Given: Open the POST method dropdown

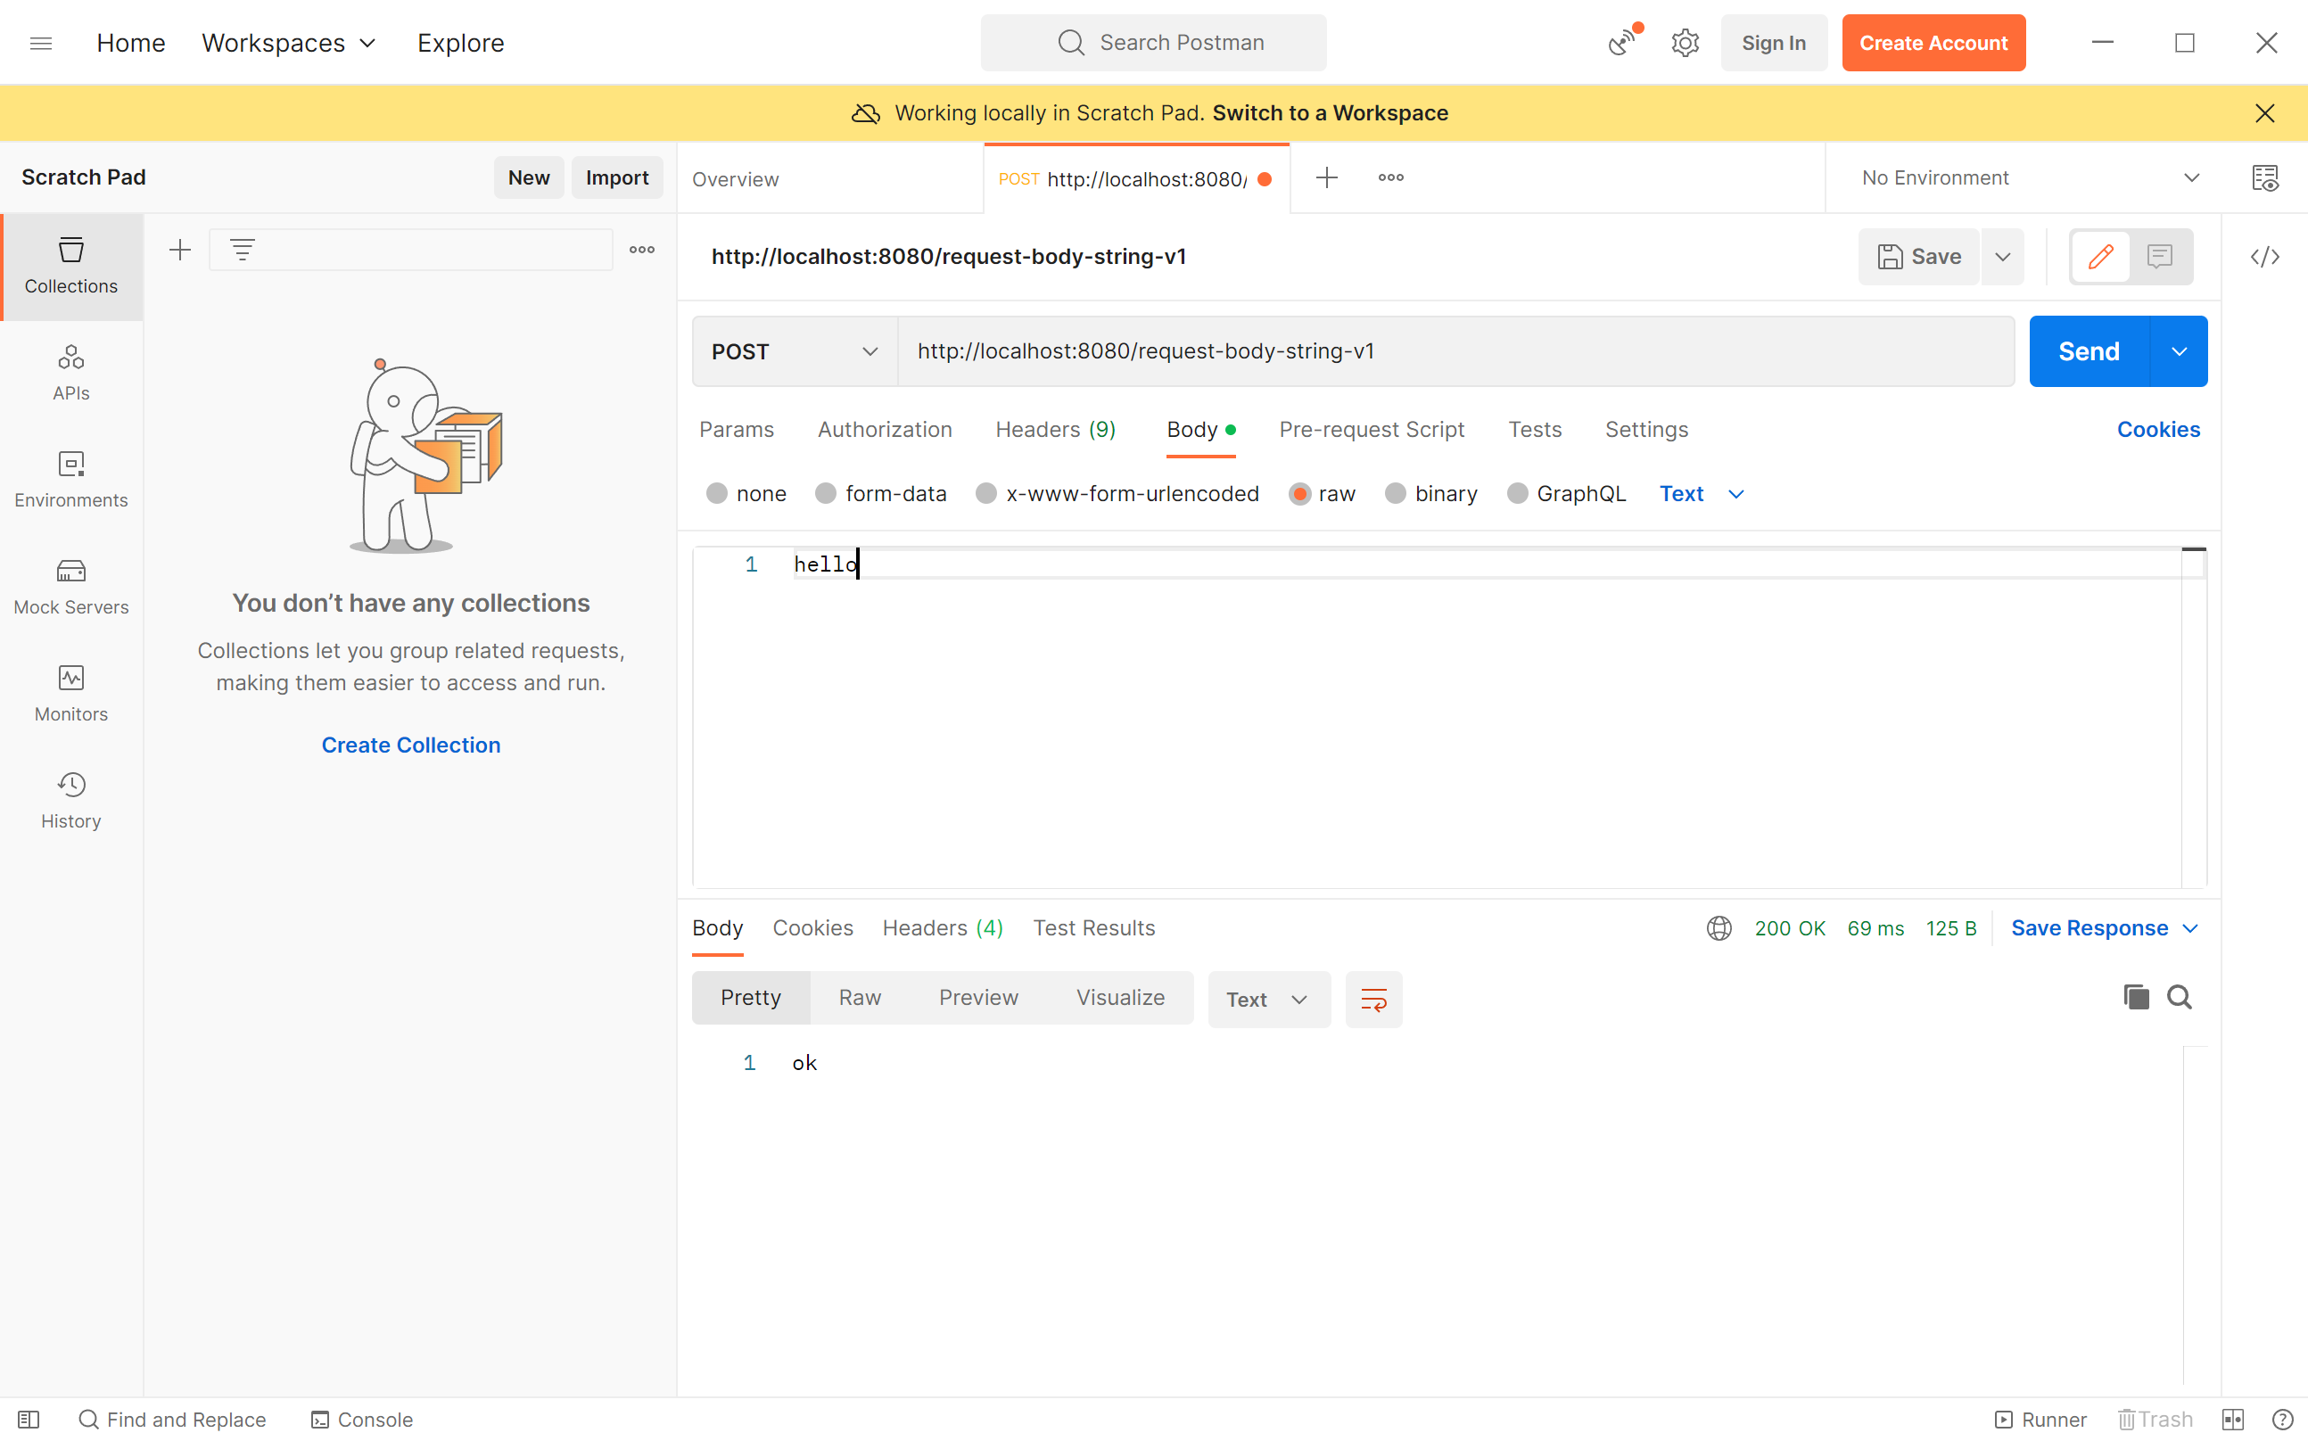Looking at the screenshot, I should click(x=795, y=351).
